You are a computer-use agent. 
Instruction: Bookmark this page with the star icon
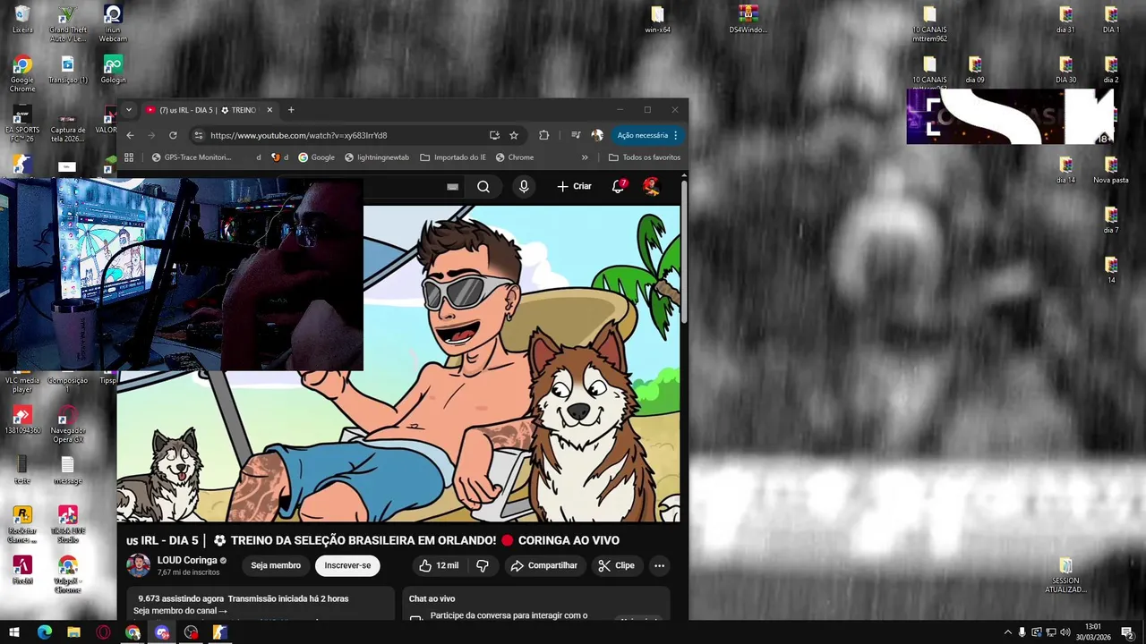point(514,135)
